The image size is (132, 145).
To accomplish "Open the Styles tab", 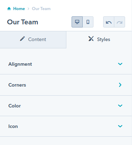I will (99, 40).
